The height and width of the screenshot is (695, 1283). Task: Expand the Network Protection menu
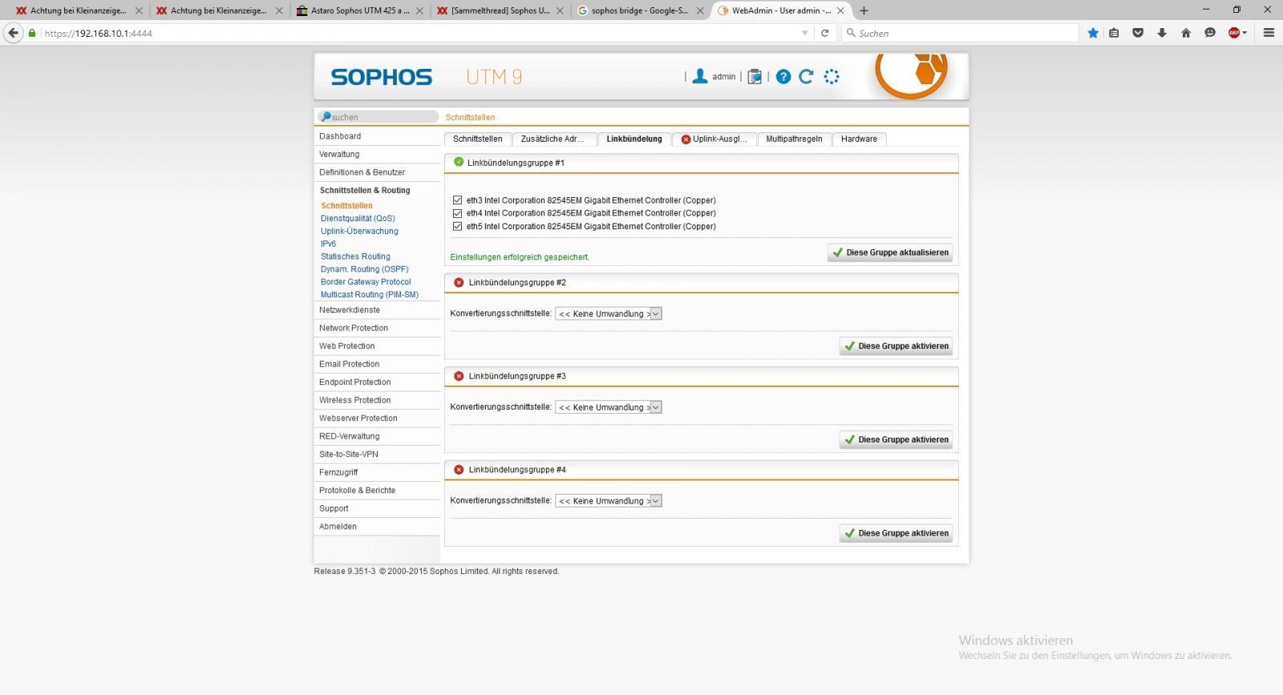(x=377, y=328)
